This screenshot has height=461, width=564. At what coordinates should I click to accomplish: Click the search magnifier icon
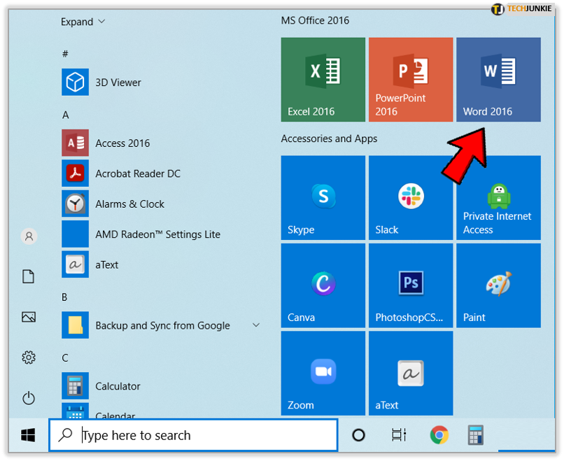pyautogui.click(x=66, y=434)
